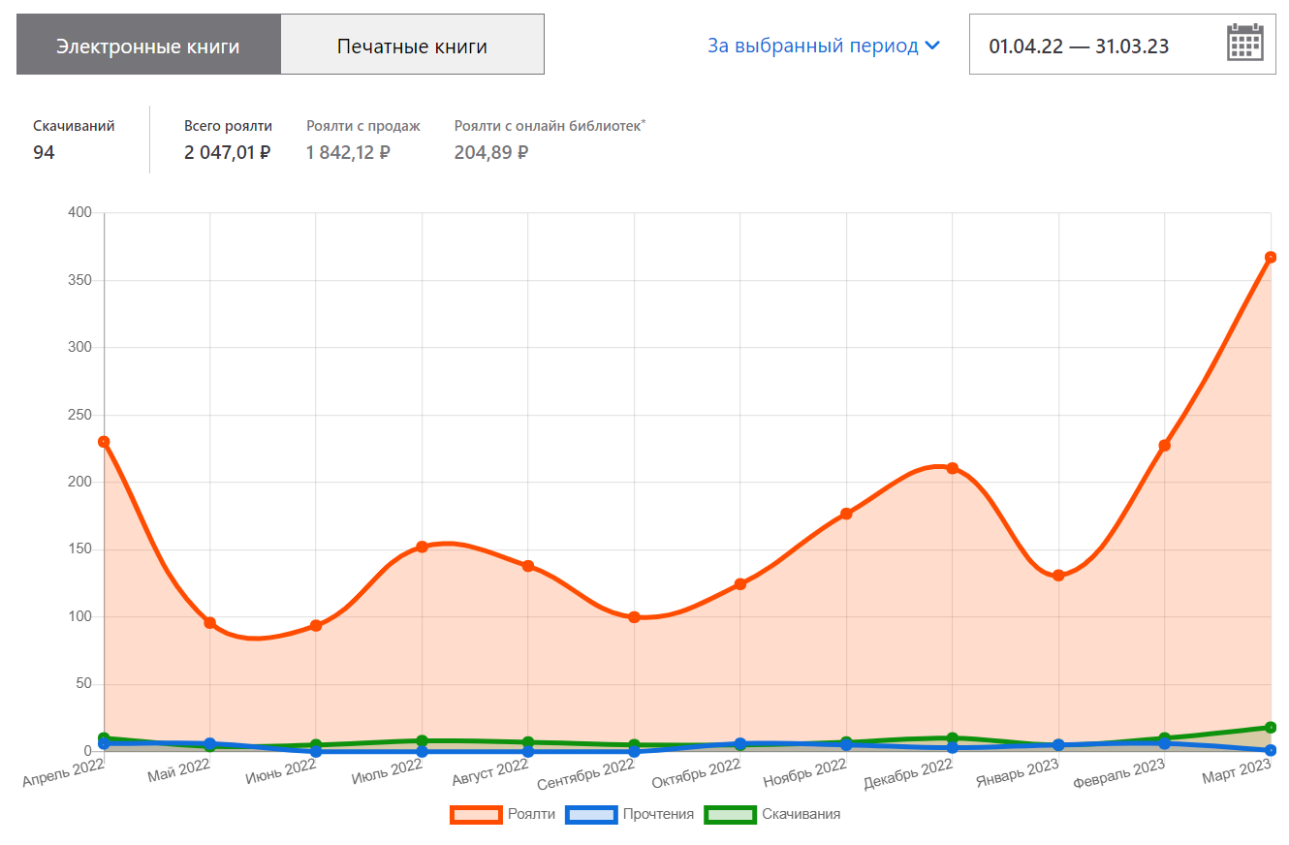This screenshot has height=845, width=1289.
Task: Click the Декабрь 2022 royalty peak point
Action: click(x=952, y=468)
